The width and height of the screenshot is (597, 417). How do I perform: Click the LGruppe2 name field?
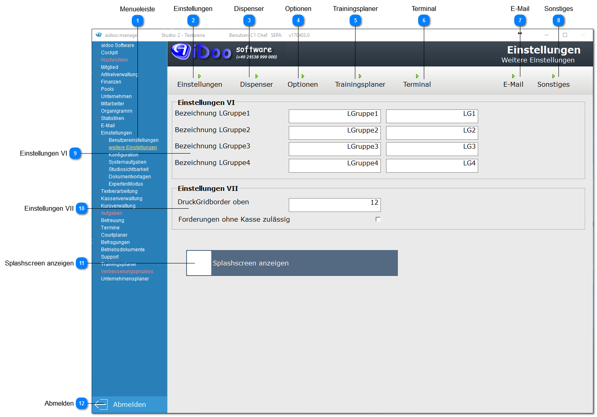coord(335,133)
